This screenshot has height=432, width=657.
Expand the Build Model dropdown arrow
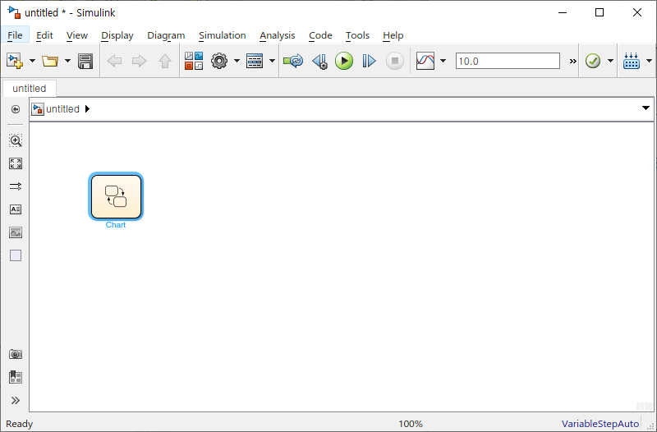pyautogui.click(x=649, y=61)
